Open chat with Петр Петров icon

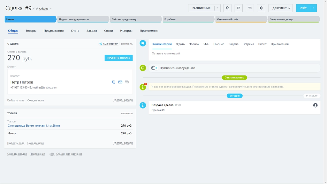pos(127,82)
